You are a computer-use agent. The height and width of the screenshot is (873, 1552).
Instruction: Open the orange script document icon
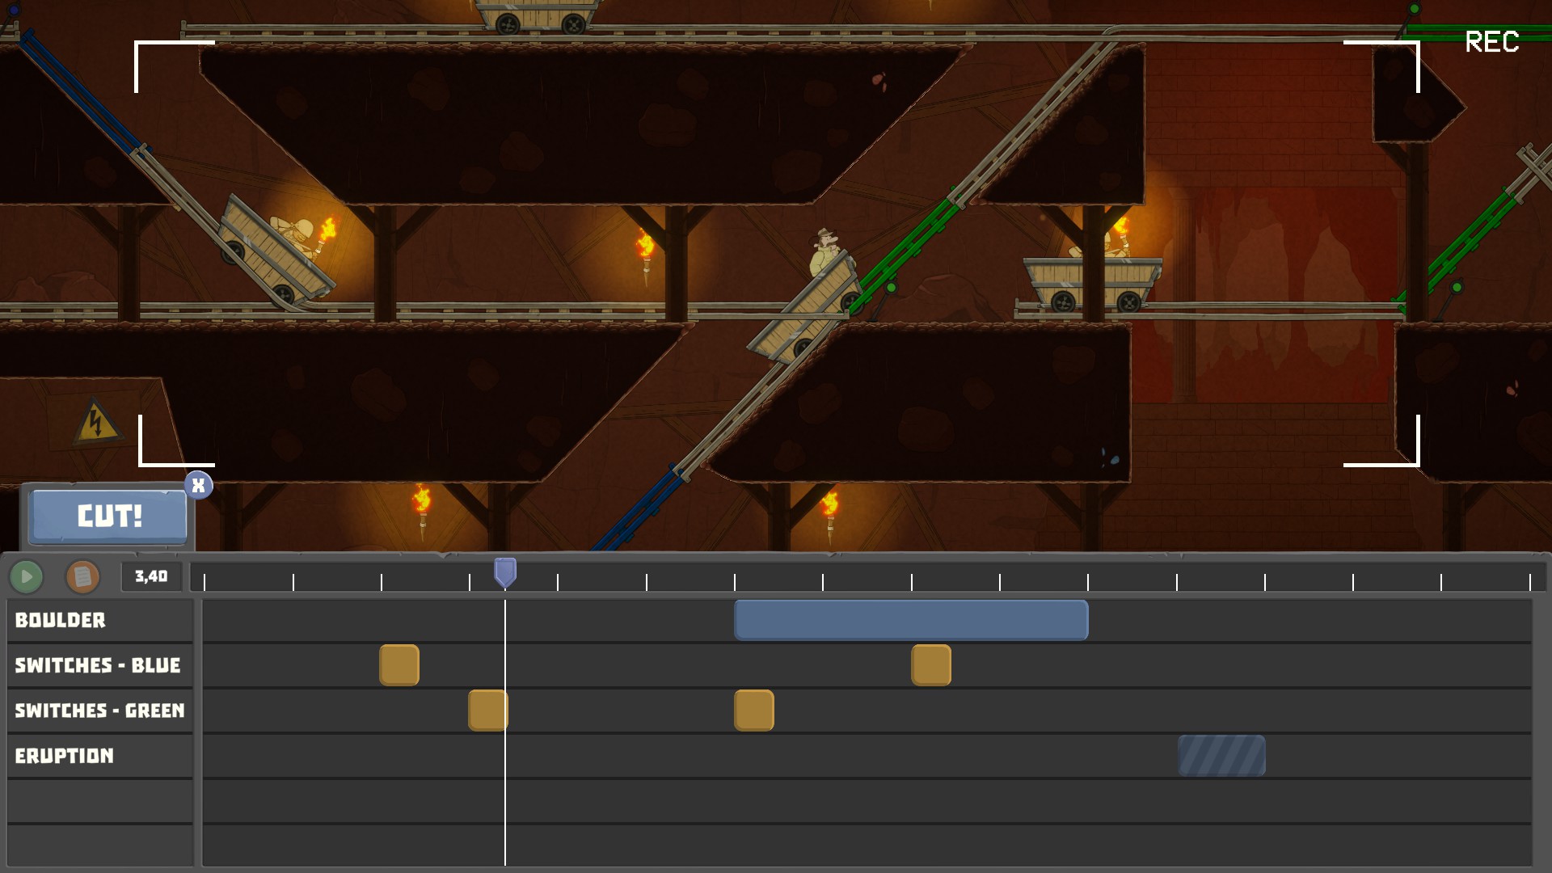[x=82, y=576]
